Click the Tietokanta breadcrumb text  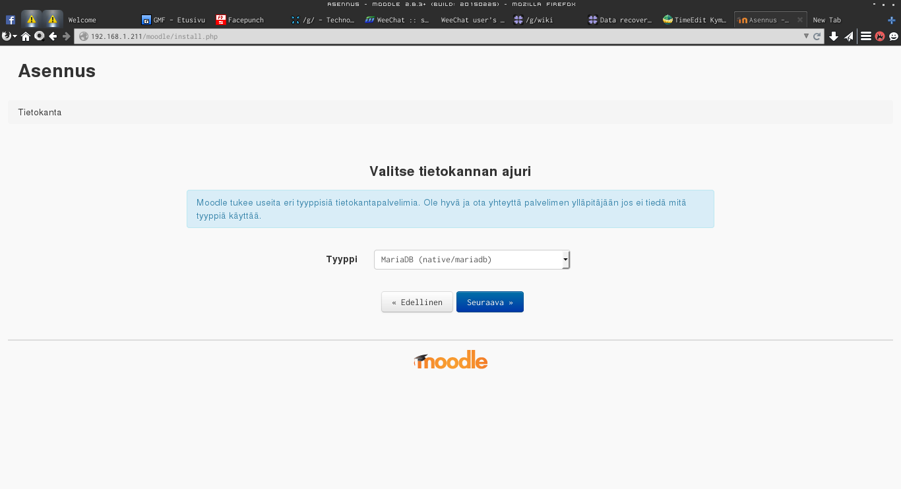40,113
